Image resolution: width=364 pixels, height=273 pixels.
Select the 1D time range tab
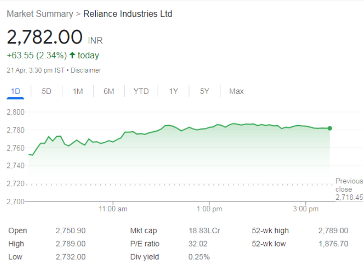(15, 91)
